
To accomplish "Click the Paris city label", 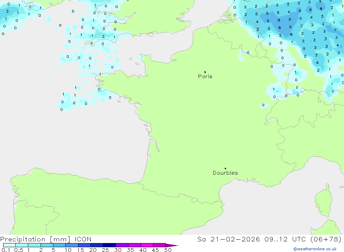I will (x=205, y=76).
